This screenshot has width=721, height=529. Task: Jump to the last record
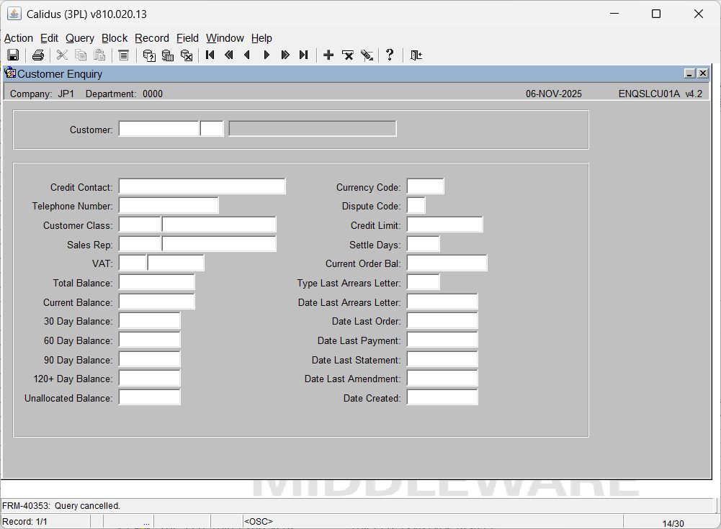pos(303,55)
